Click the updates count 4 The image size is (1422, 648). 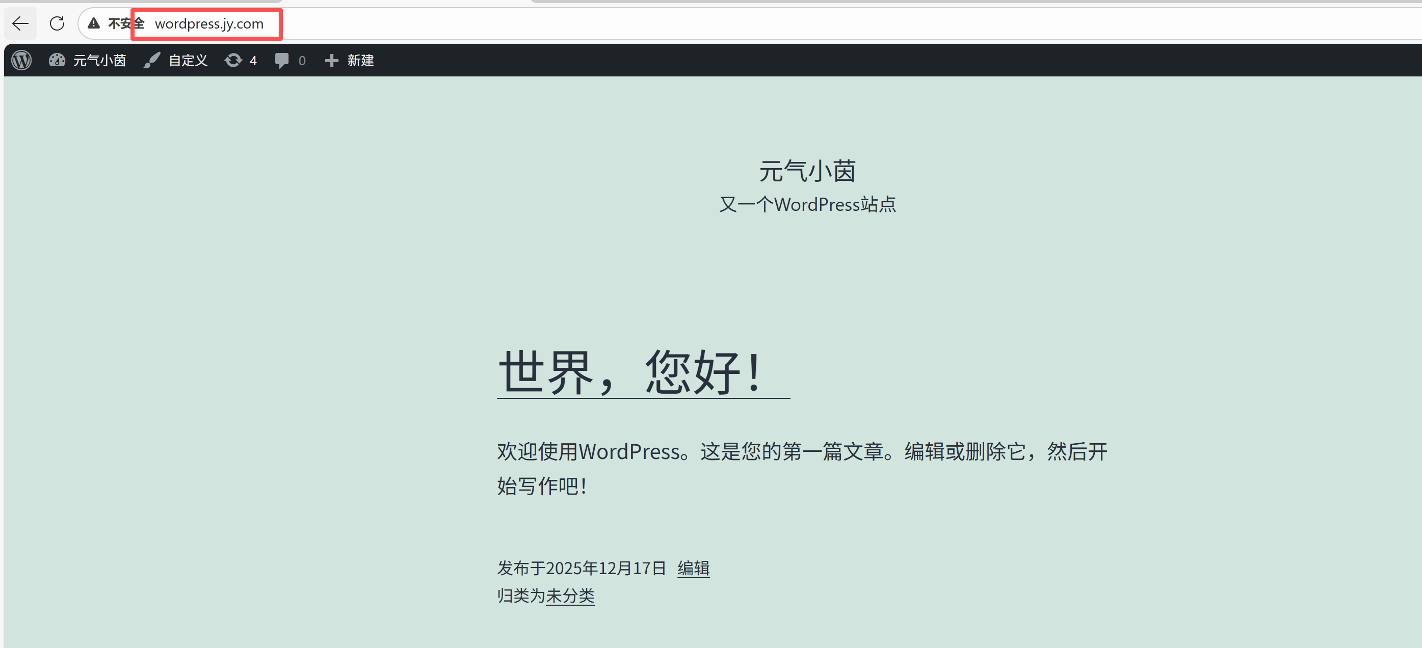253,61
